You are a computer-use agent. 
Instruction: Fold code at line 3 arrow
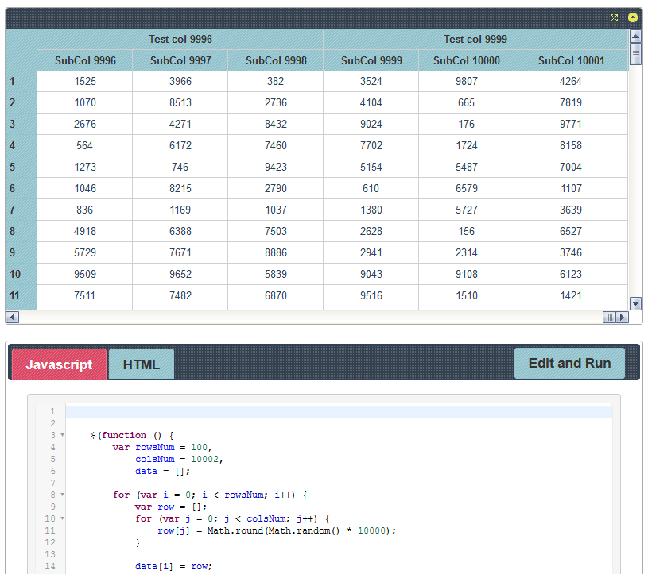62,435
